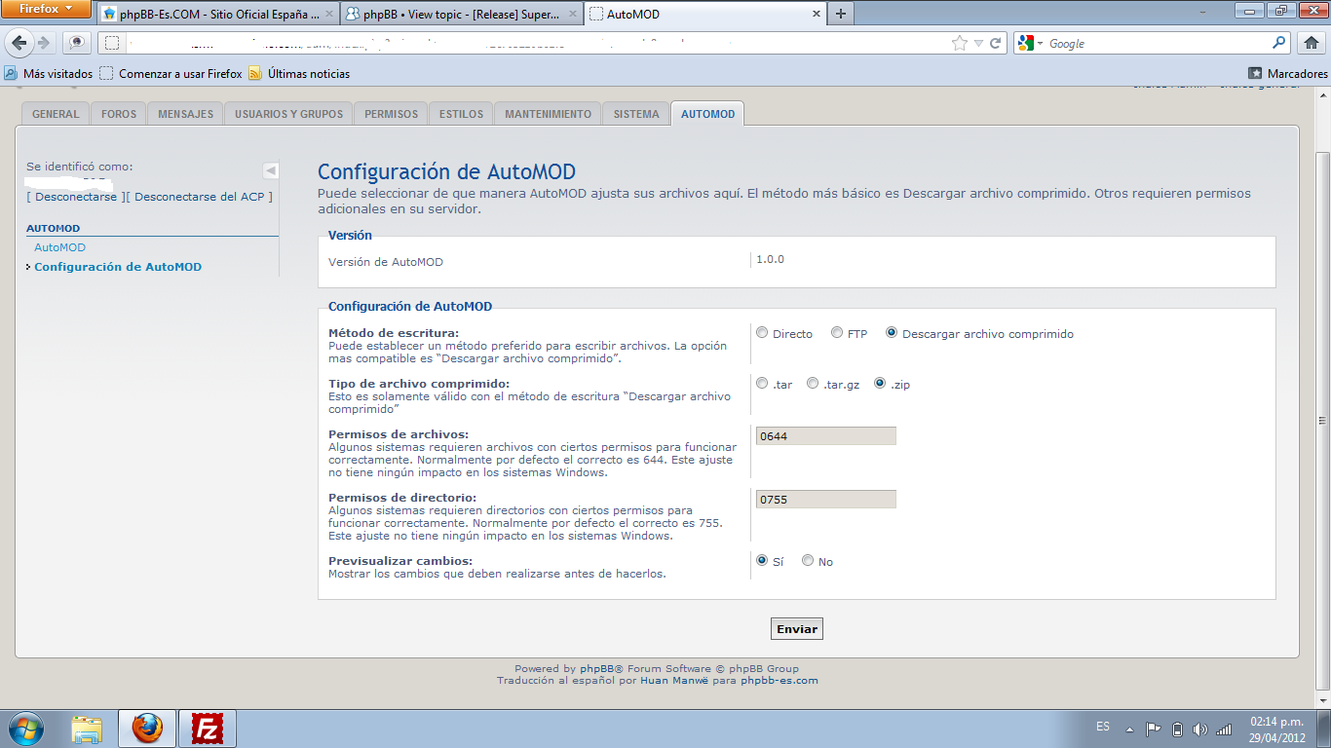The image size is (1331, 748).
Task: Click the phpbb-es.com footer link
Action: coord(779,680)
